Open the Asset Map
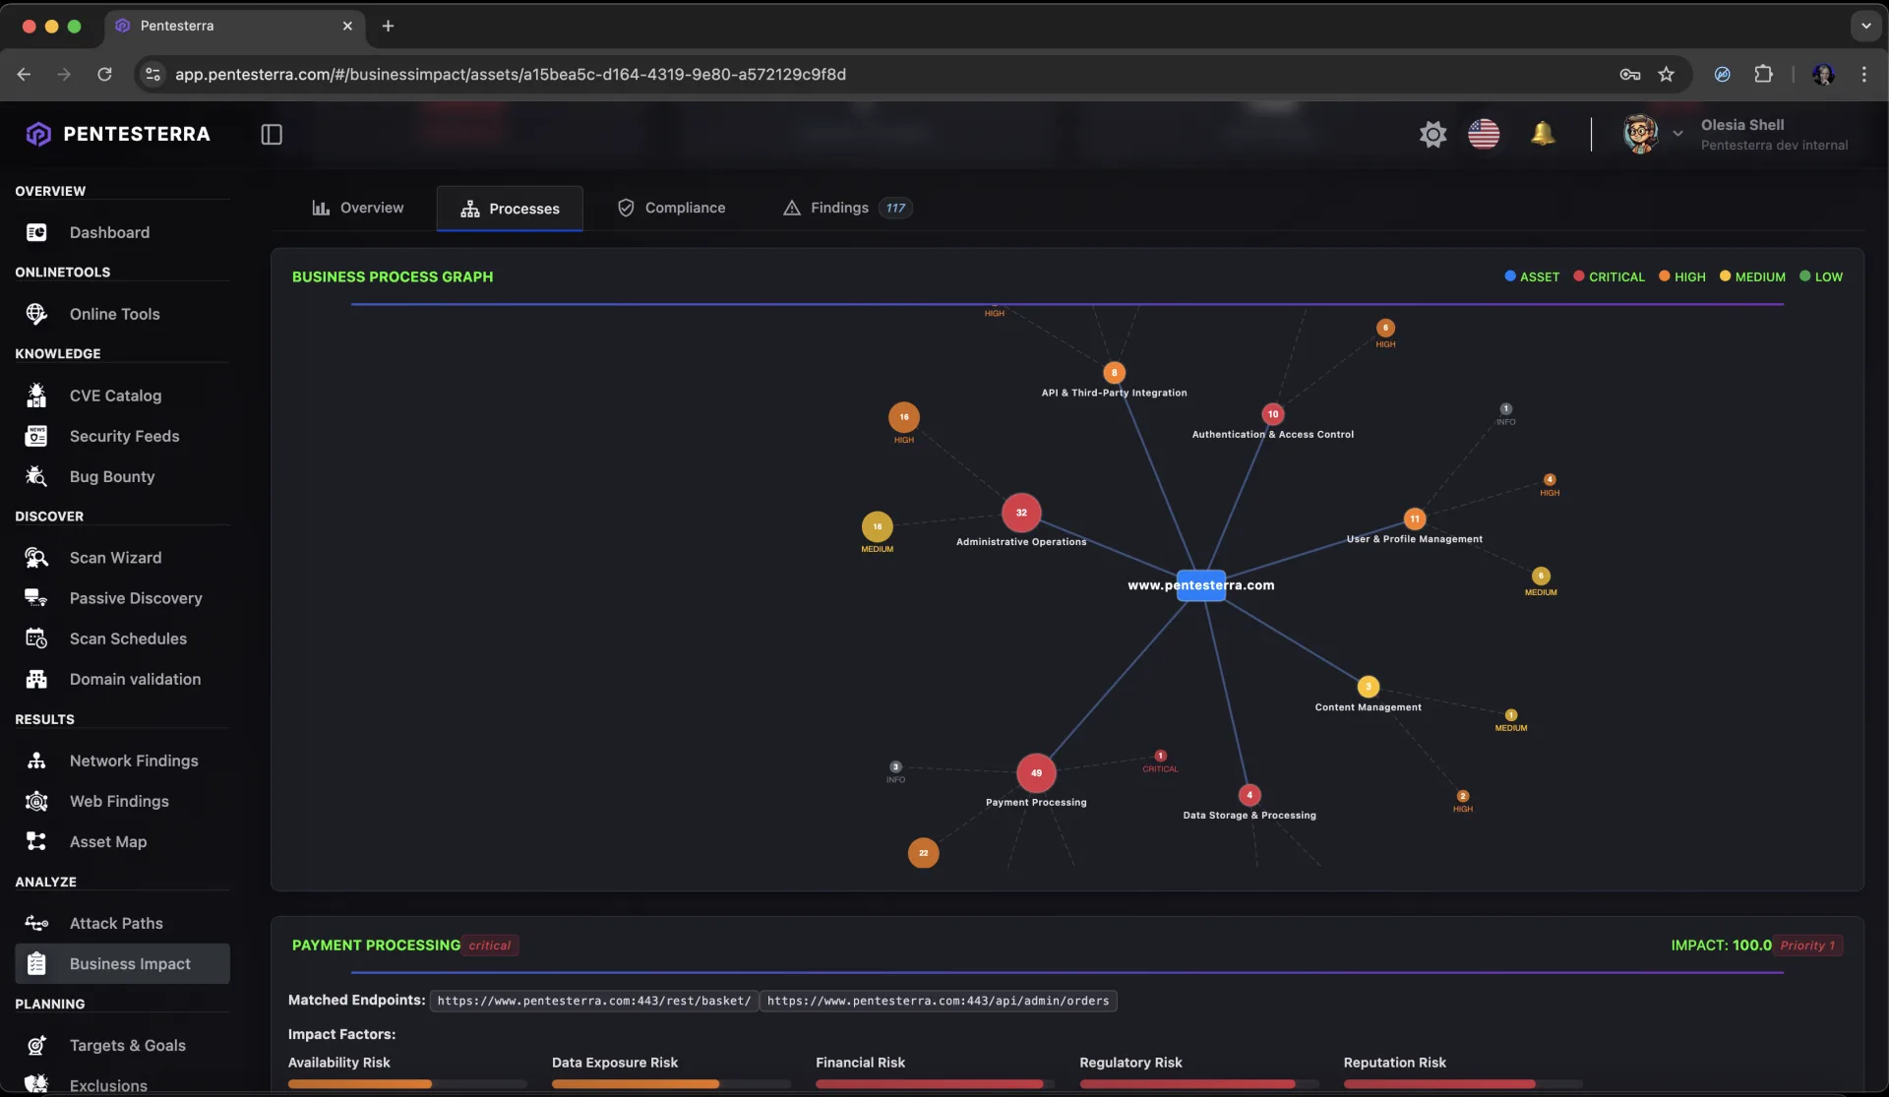Viewport: 1889px width, 1097px height. [107, 841]
